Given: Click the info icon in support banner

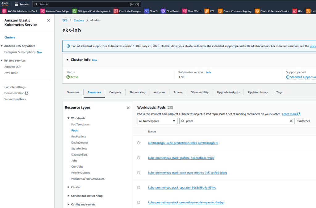Looking at the screenshot, I should coord(68,46).
